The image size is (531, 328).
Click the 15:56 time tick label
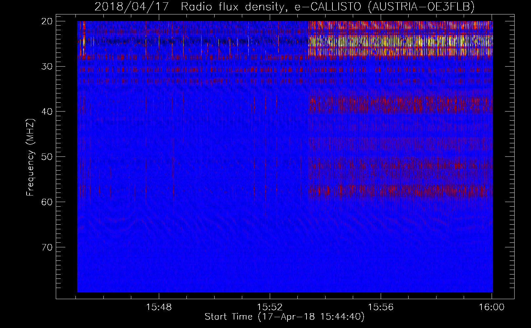point(381,307)
